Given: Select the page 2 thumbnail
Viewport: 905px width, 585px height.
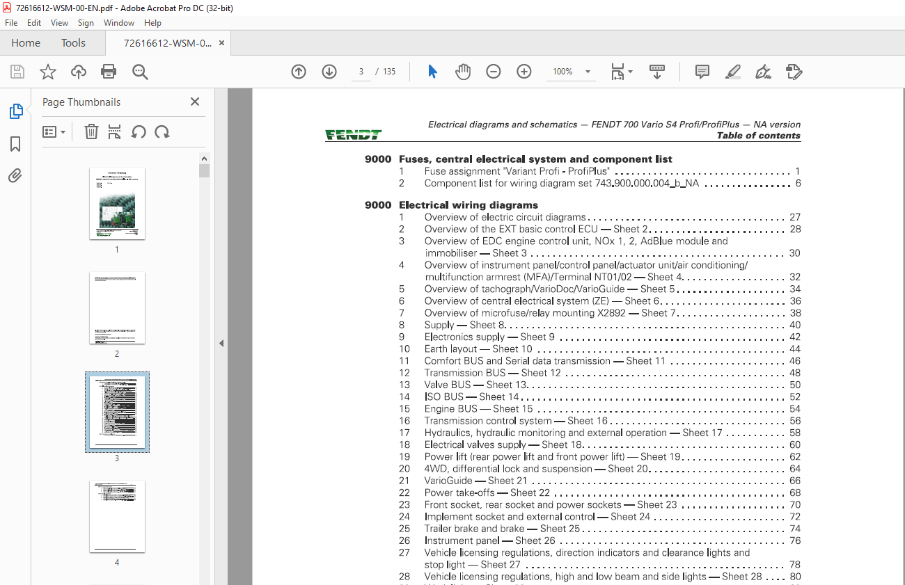Looking at the screenshot, I should coord(117,307).
